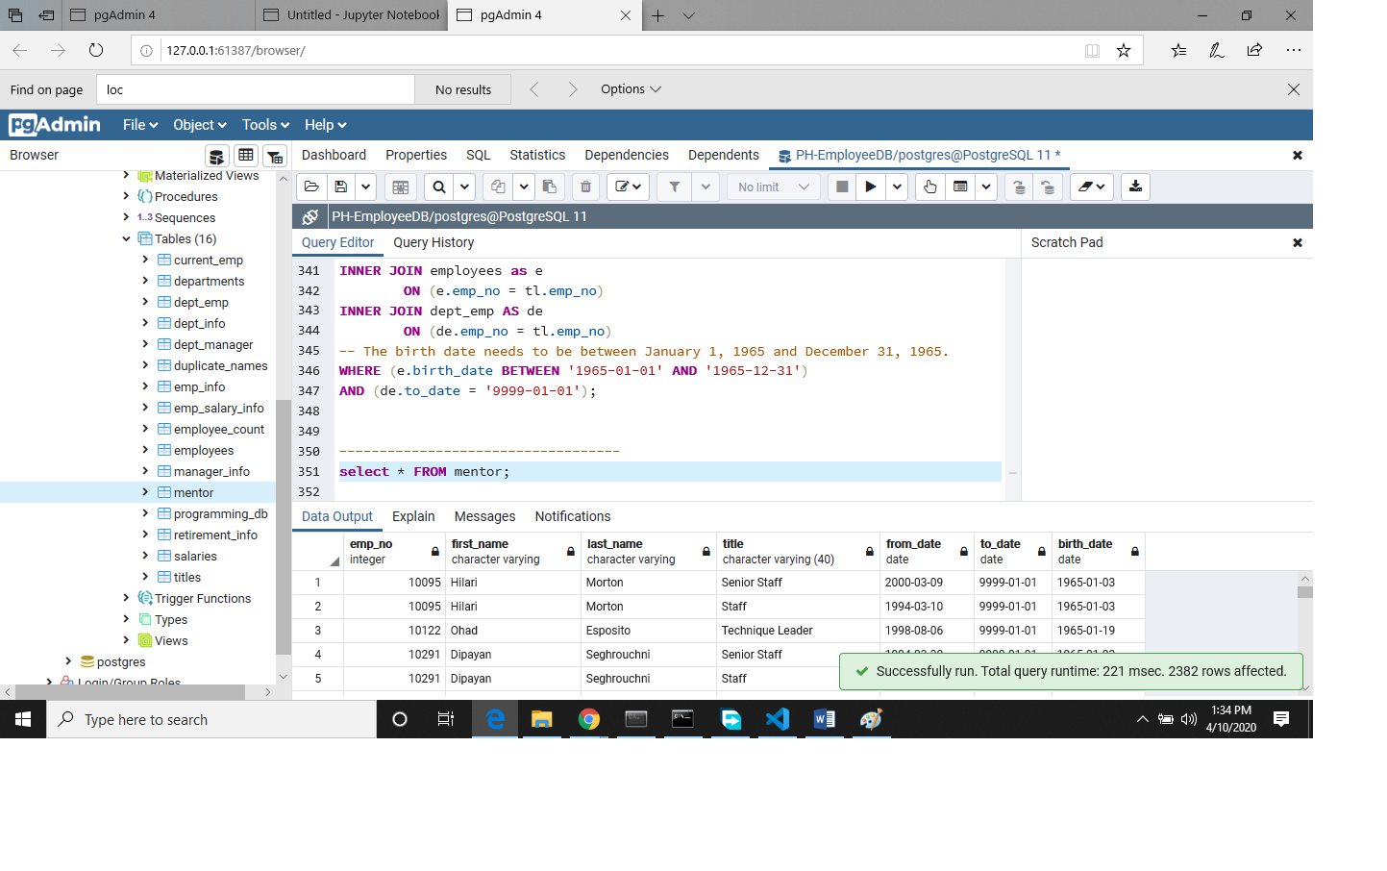Switch to the Notifications tab
1387x871 pixels.
pos(573,516)
